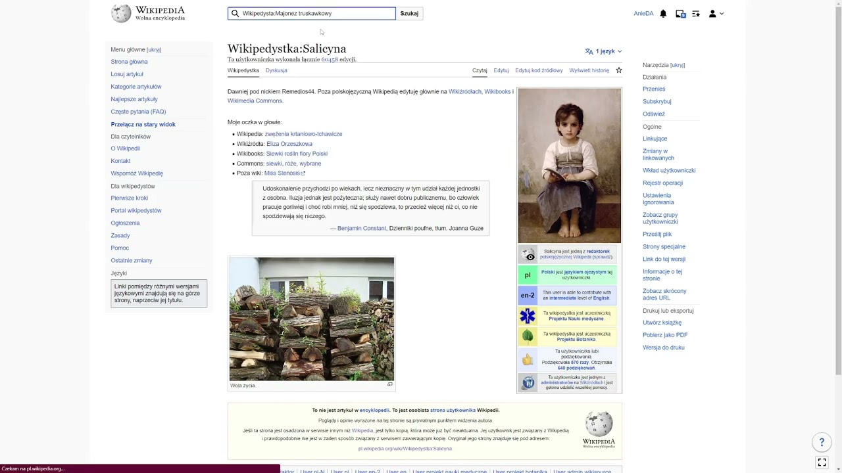Add page to watchlist with star
Viewport: 842px width, 473px height.
(x=618, y=70)
